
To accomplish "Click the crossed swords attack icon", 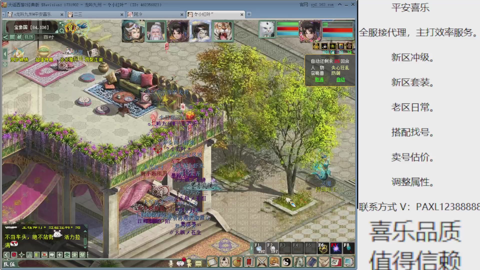I will 262,262.
